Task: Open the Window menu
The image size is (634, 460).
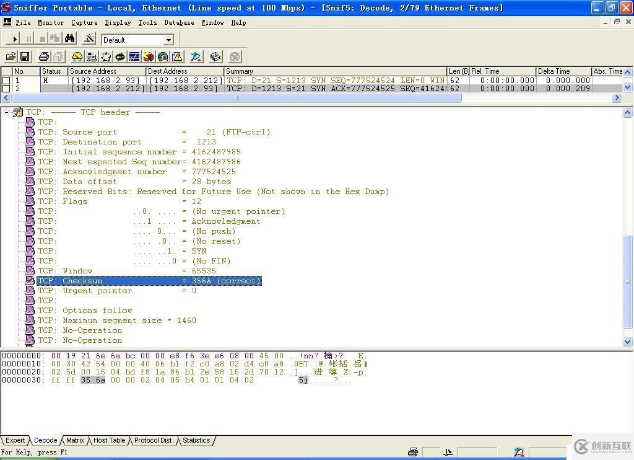Action: (213, 23)
